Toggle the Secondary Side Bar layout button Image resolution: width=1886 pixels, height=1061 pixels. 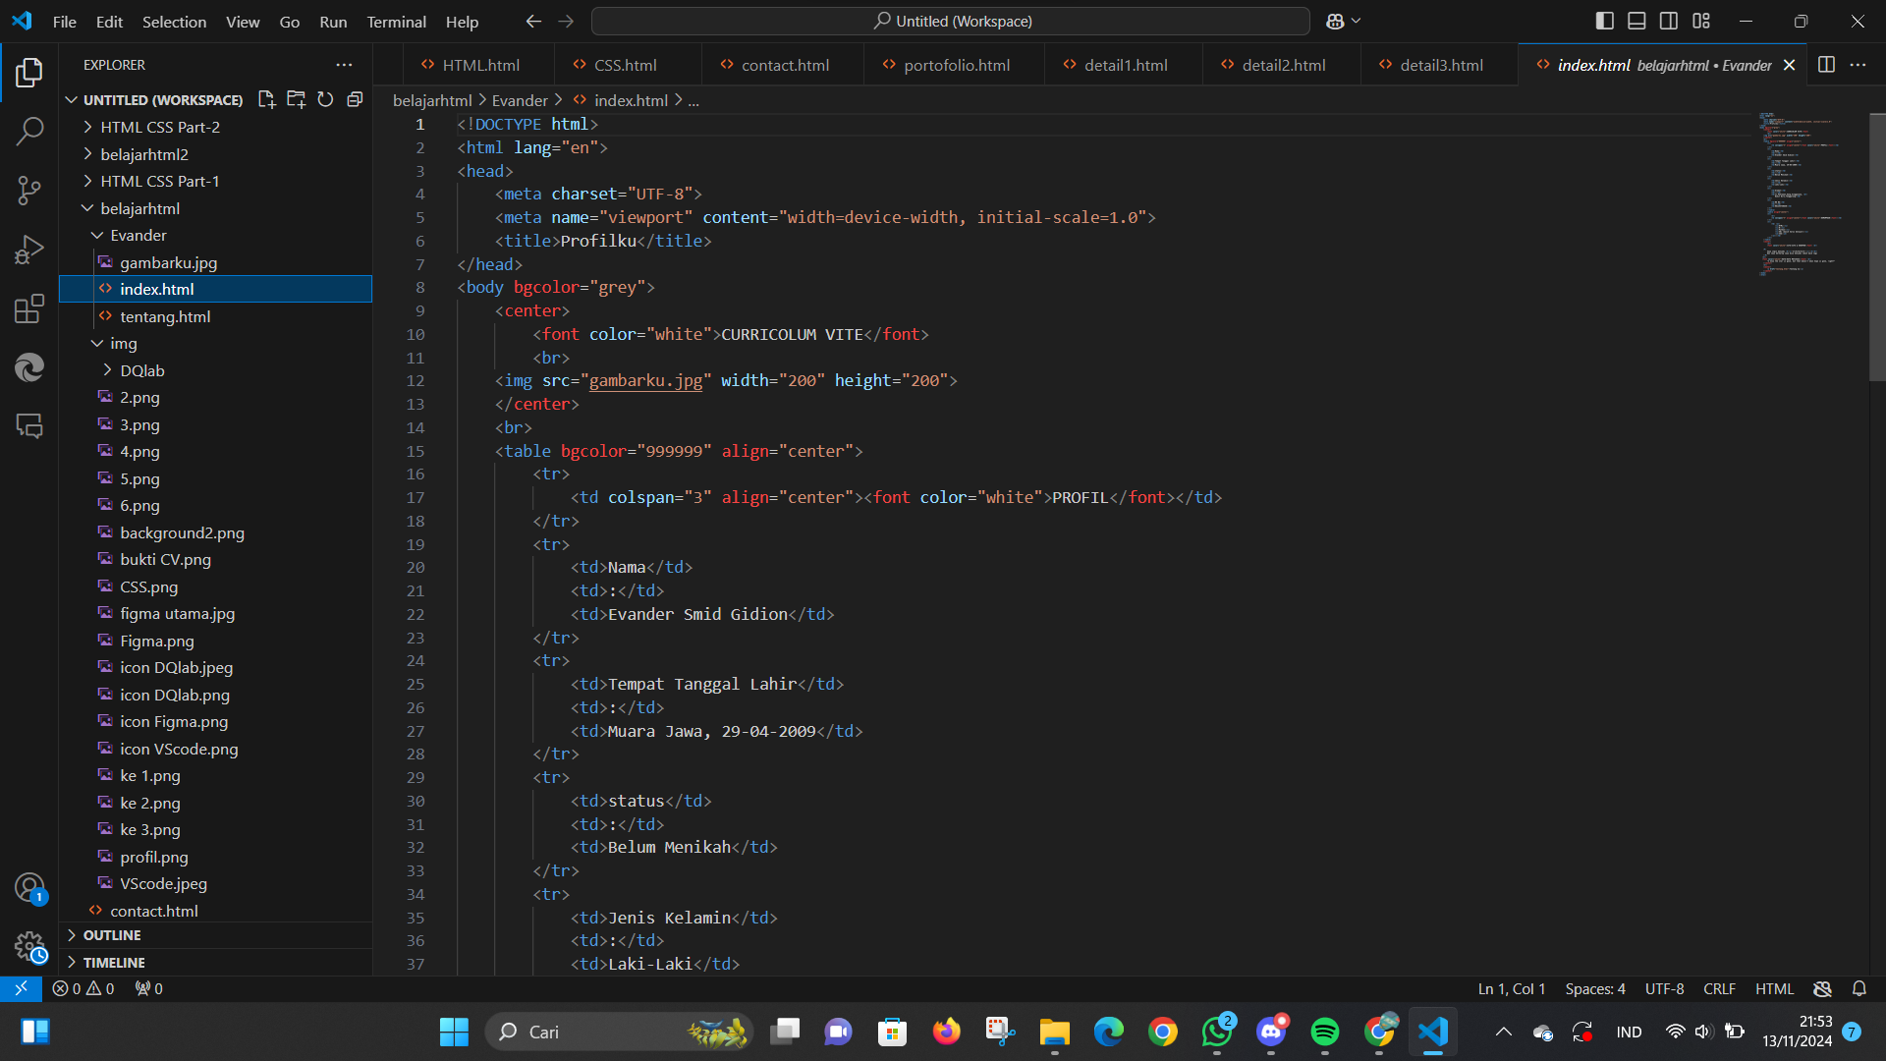[x=1669, y=21]
